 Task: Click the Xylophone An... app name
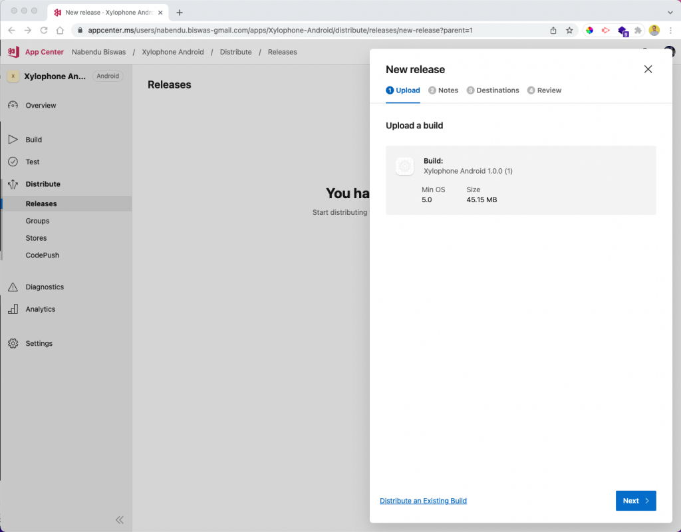(x=55, y=76)
